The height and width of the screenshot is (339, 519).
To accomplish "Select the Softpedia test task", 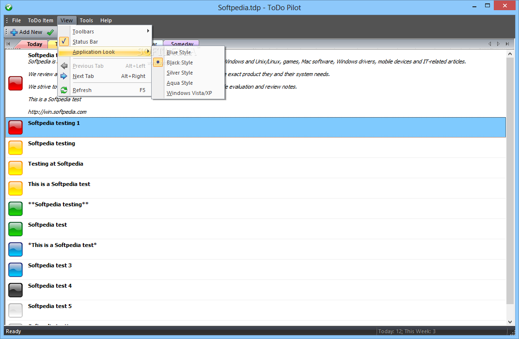I will [255, 229].
